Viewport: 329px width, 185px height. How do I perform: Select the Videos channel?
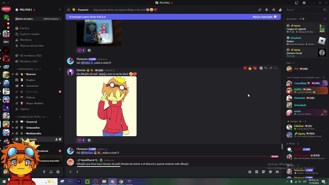(38, 97)
